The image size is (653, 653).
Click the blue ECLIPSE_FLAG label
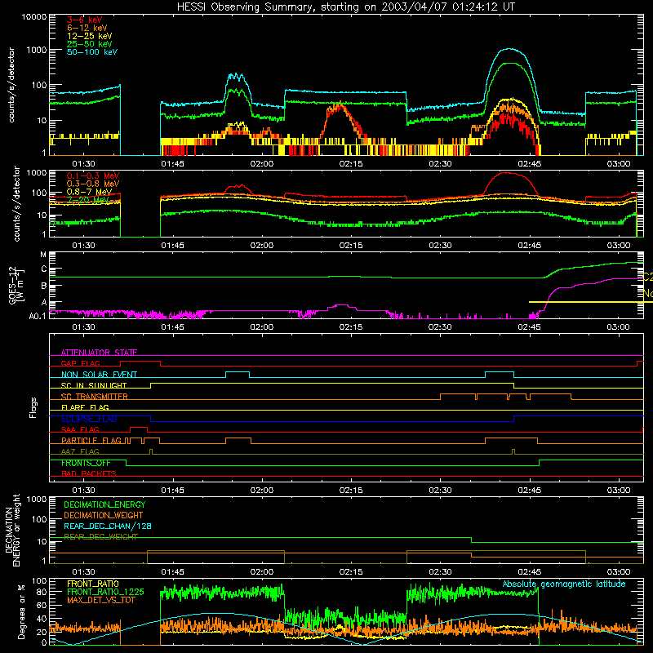point(89,419)
